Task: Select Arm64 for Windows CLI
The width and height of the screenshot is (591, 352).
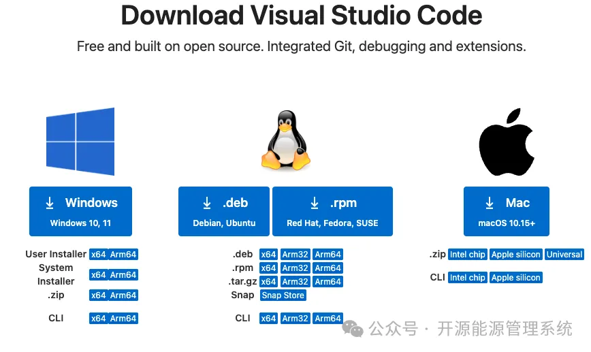Action: pos(123,319)
